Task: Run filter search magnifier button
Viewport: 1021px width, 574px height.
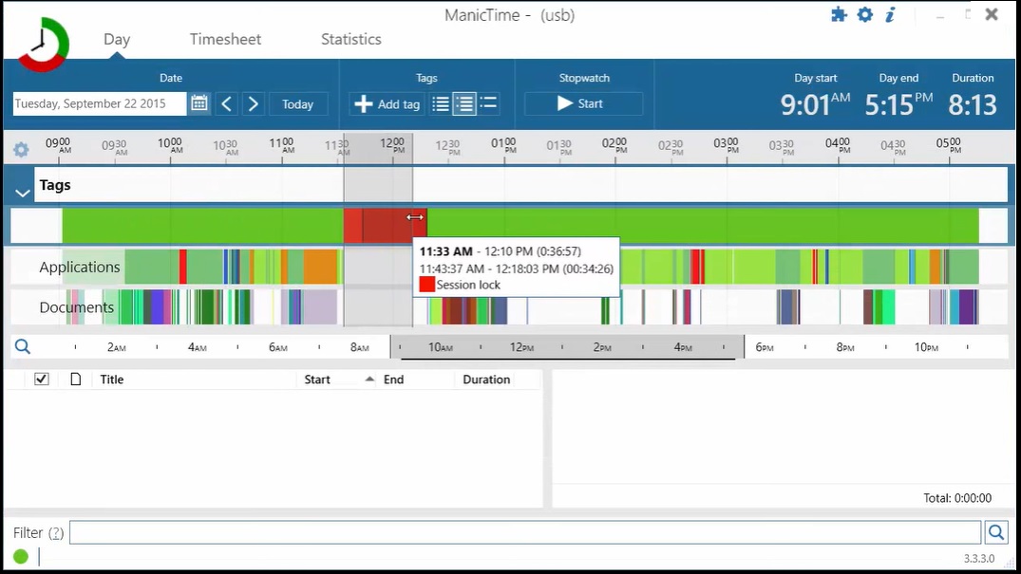Action: tap(995, 533)
